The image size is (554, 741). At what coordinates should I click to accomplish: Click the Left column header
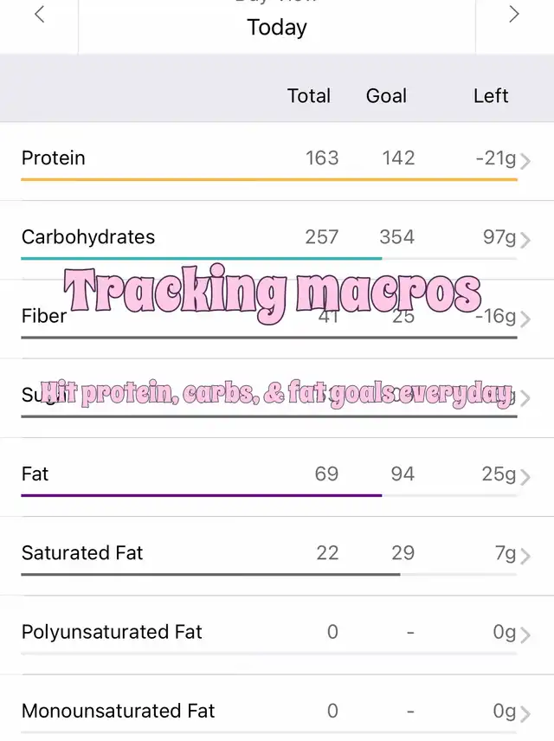point(491,96)
